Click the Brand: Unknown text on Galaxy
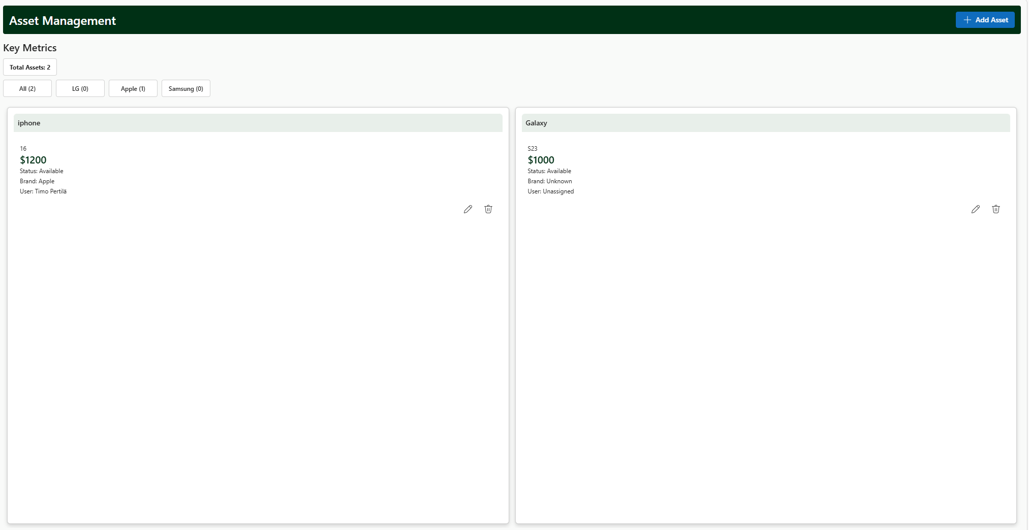Screen dimensions: 1029x530 click(549, 181)
